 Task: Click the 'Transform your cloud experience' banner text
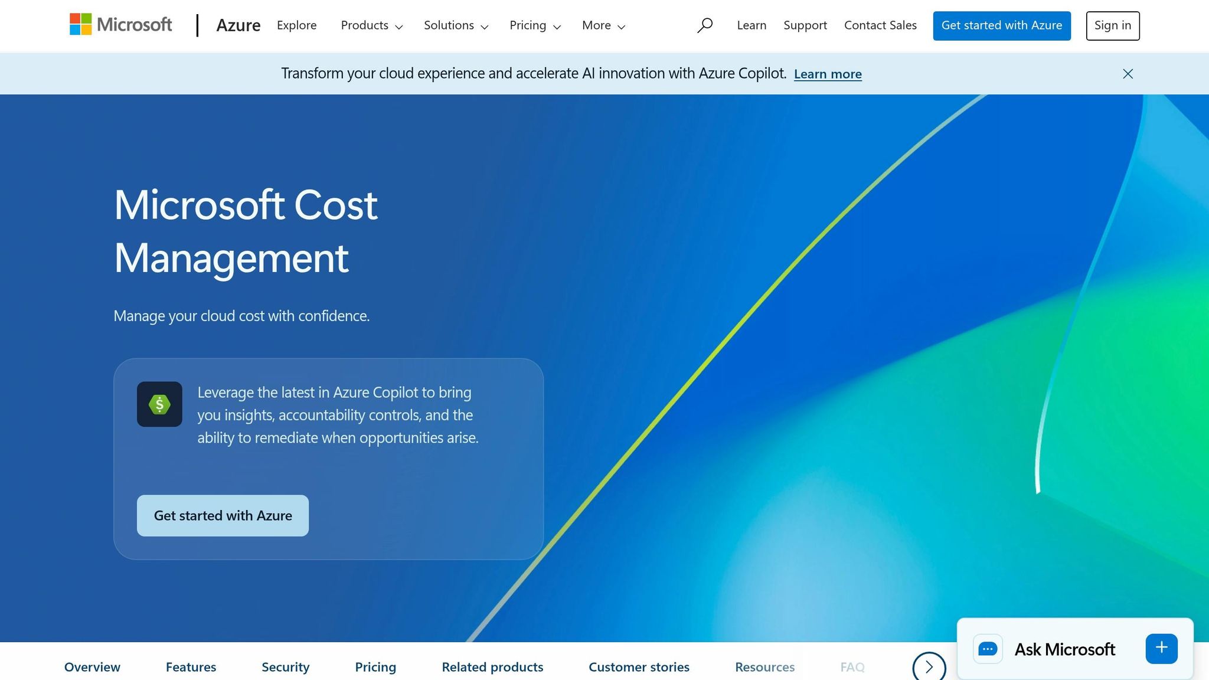(x=534, y=73)
